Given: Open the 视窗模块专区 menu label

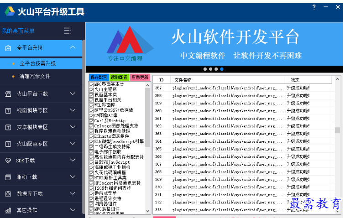Looking at the screenshot, I should coord(32,111).
